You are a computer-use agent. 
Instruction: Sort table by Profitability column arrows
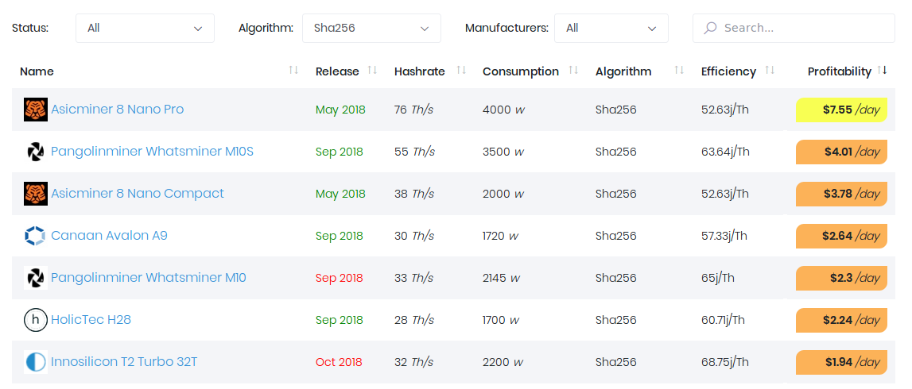pos(883,70)
